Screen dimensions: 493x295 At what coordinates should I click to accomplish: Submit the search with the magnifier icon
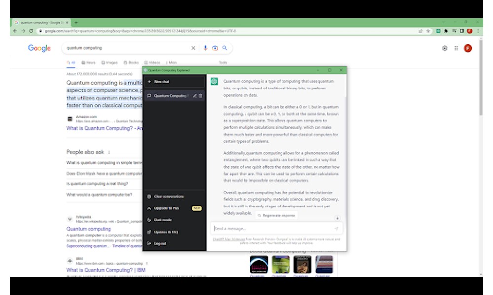[225, 48]
